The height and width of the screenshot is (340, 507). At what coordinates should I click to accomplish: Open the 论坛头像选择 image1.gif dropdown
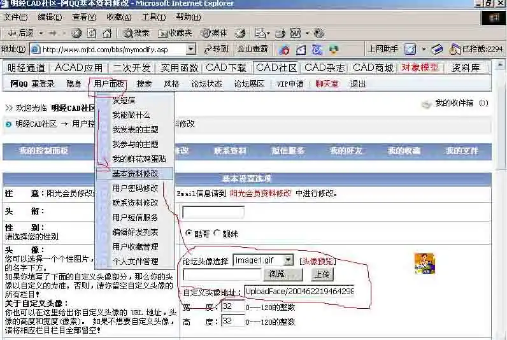tap(287, 260)
